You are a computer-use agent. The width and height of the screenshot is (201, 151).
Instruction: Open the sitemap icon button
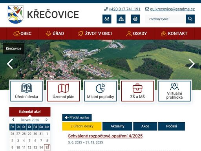coord(121,19)
